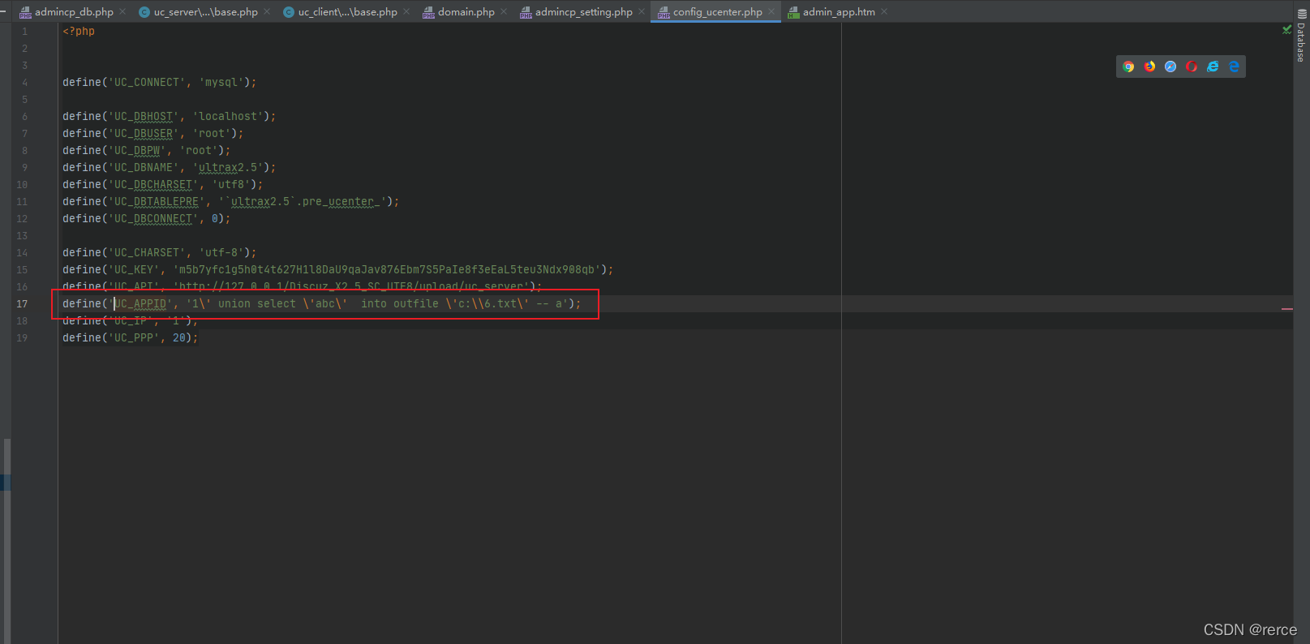Click 'union select' text on line 17
Image resolution: width=1310 pixels, height=644 pixels.
coord(257,304)
